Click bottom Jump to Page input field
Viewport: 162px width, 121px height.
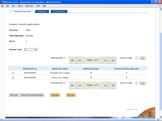click(137, 83)
